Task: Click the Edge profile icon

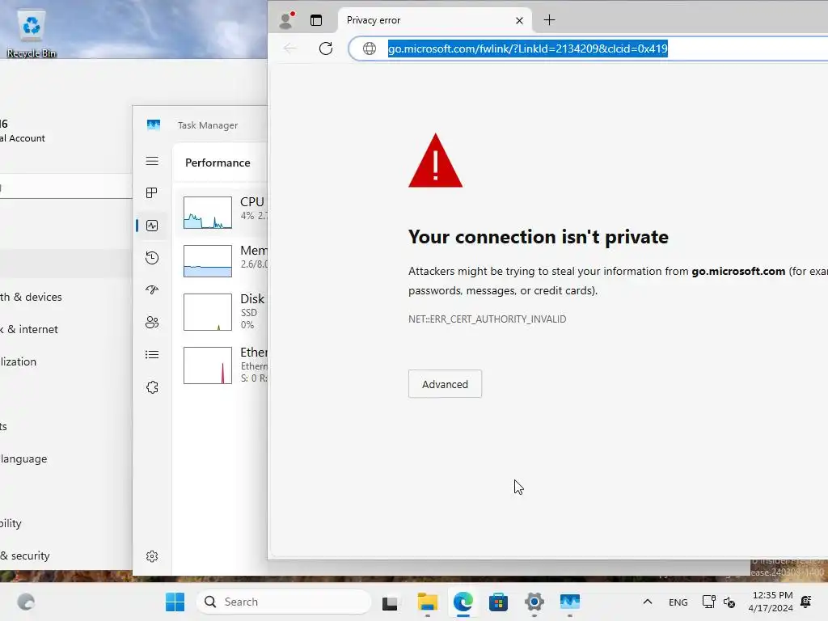Action: [286, 20]
